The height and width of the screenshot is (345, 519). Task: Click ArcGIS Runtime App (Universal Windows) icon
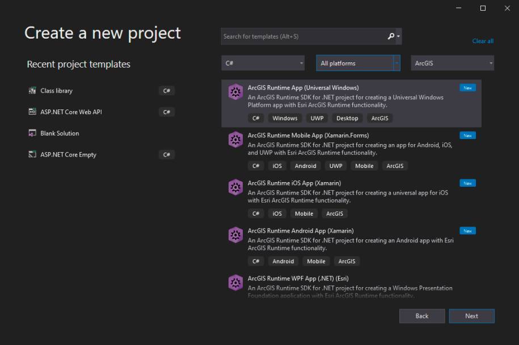[x=235, y=92]
